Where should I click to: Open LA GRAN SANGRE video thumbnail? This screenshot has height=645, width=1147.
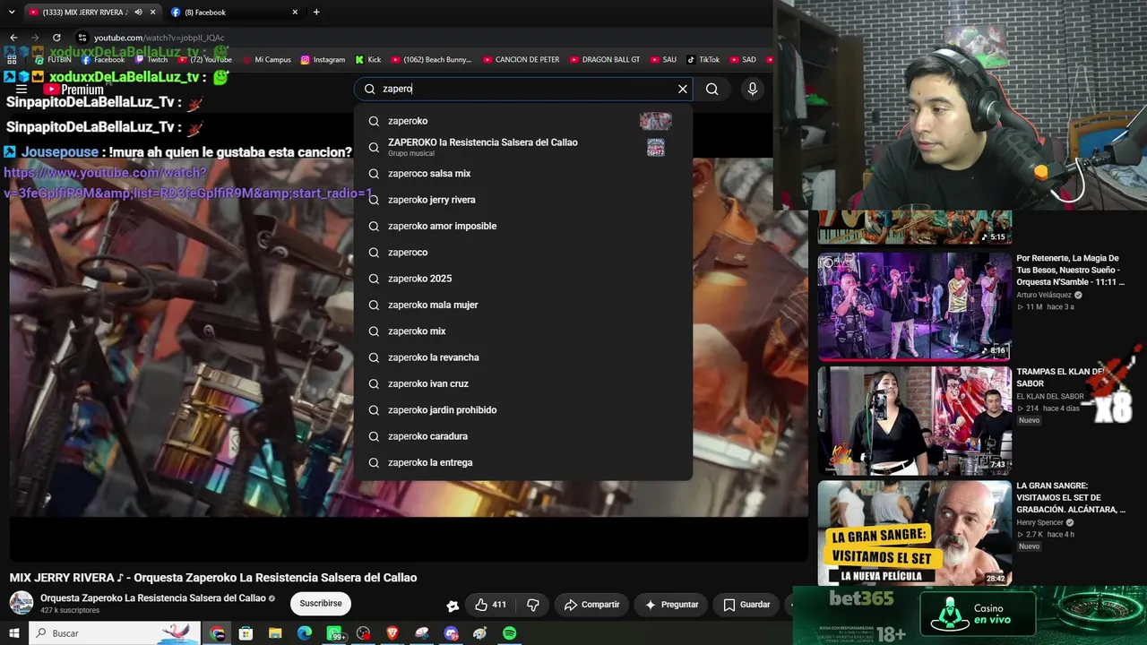(x=914, y=534)
